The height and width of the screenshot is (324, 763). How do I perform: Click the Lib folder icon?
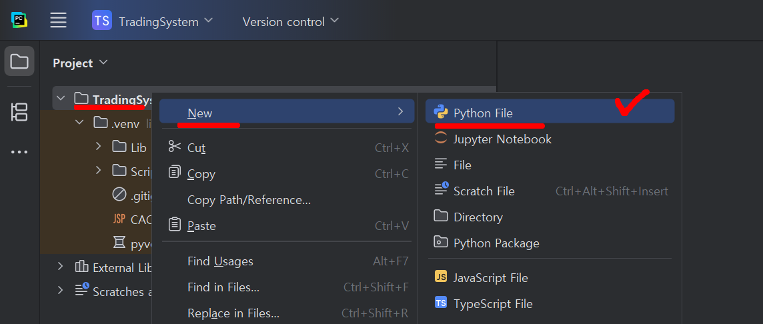[119, 146]
